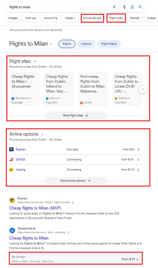This screenshot has height=268, width=158.
Task: Switch to the Flight Status tab
Action: 109,44
